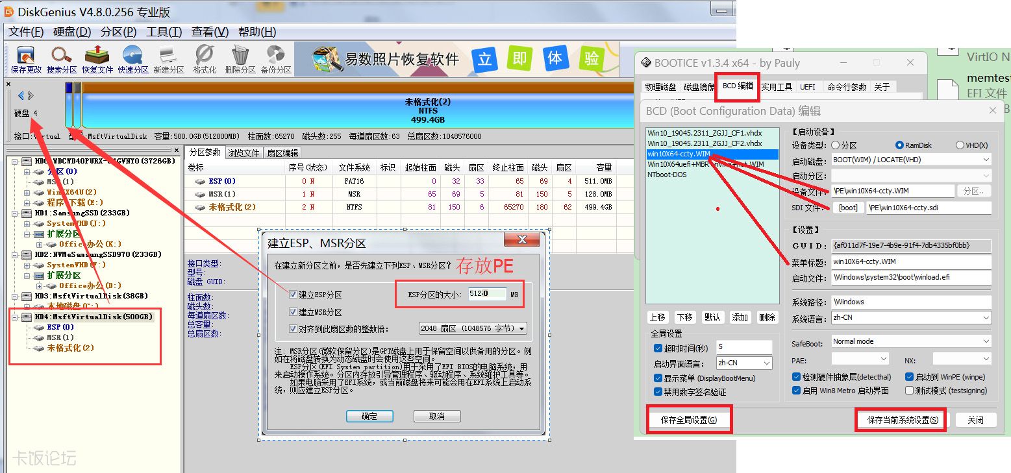Viewport: 1011px width, 473px height.
Task: Open the PAE dropdown
Action: (x=860, y=359)
